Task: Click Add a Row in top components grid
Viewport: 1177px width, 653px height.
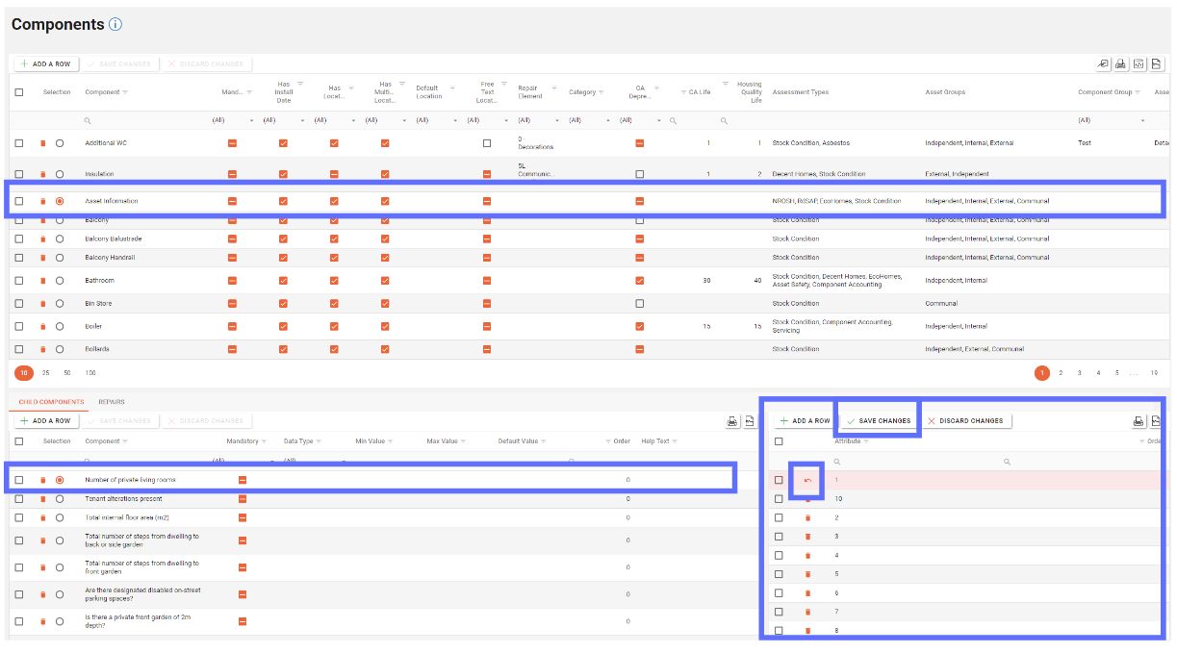Action: (45, 64)
